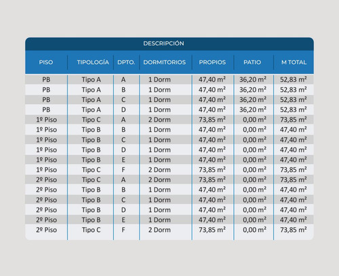Select '1 Dorm' in 2º Piso Dpto. D row
This screenshot has width=339, height=276.
point(159,210)
